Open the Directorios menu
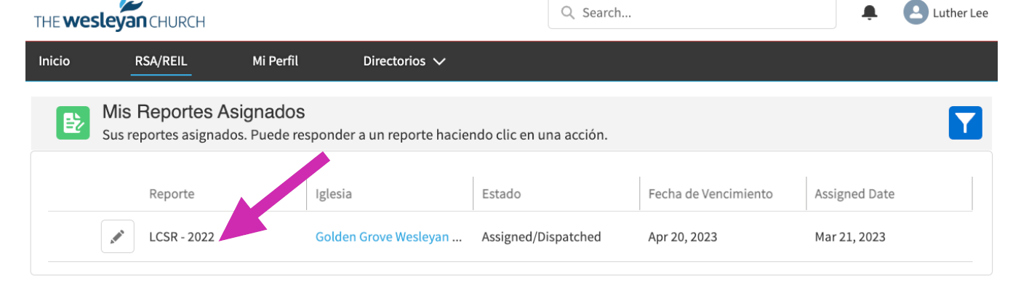The width and height of the screenshot is (1029, 296). coord(404,61)
